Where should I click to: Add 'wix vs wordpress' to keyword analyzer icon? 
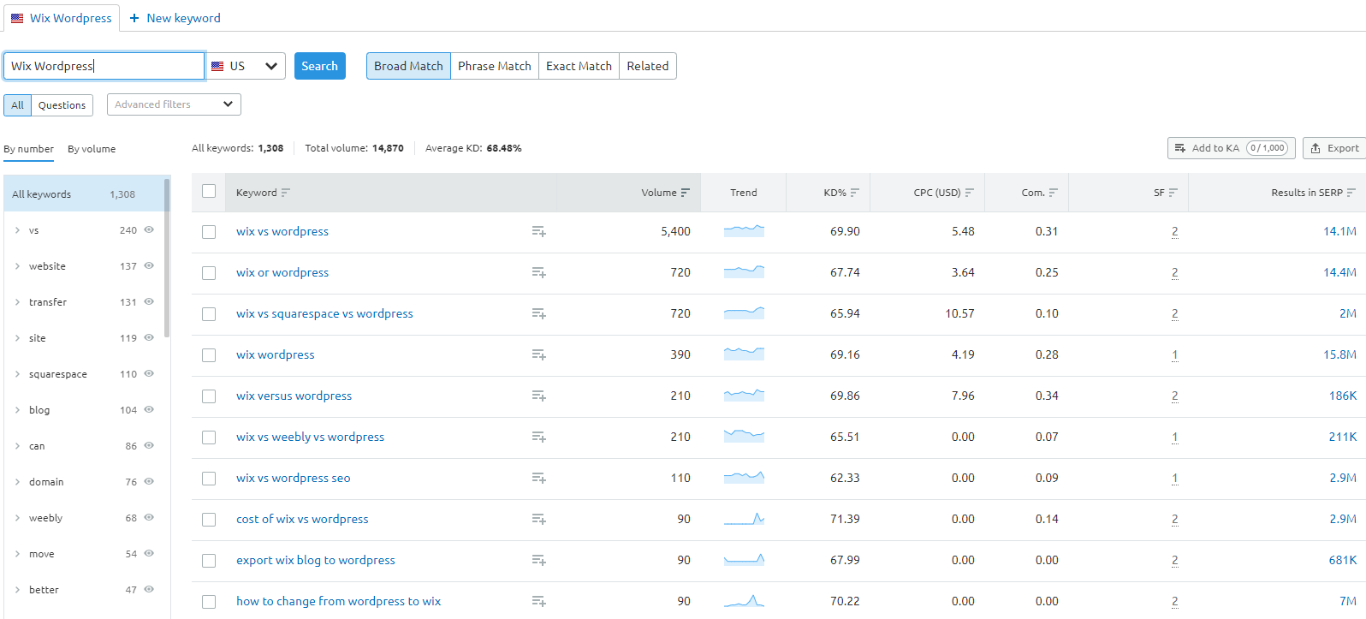[538, 231]
